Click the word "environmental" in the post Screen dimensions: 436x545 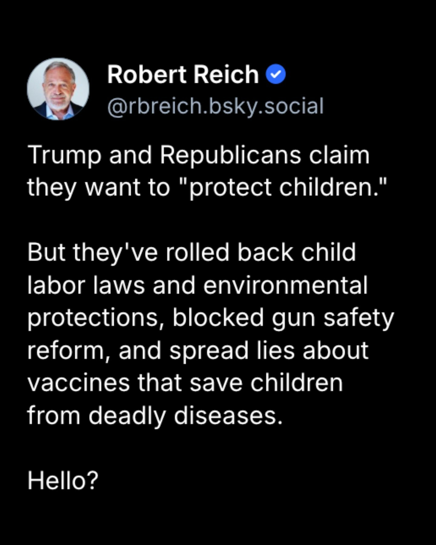[x=286, y=285]
